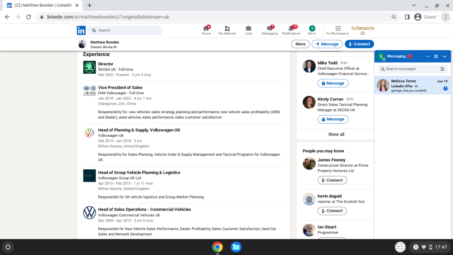
Task: Go to Home feed icon
Action: pos(206,30)
